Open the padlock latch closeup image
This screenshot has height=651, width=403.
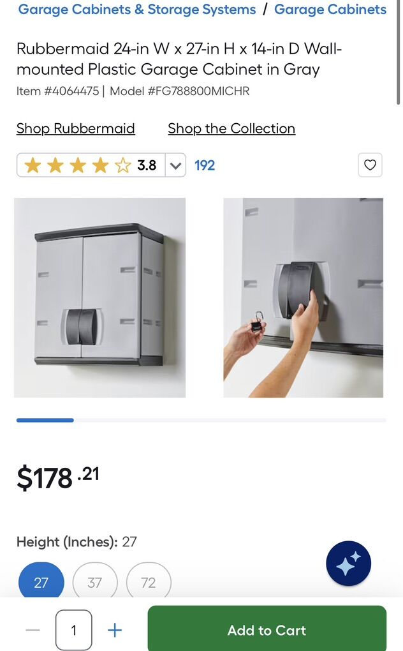click(303, 297)
